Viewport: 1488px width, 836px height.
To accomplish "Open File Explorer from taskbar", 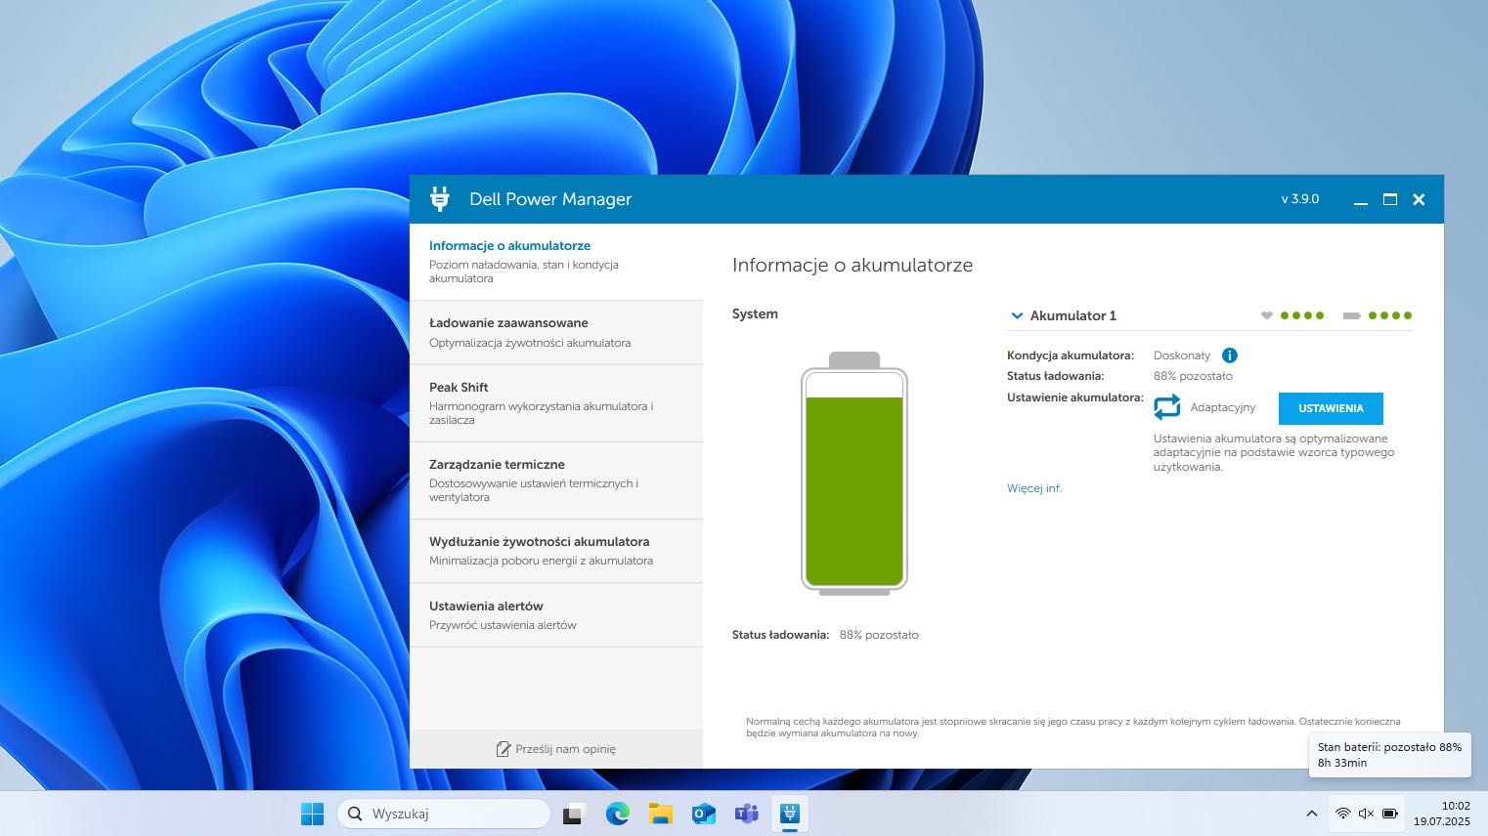I will pyautogui.click(x=661, y=814).
